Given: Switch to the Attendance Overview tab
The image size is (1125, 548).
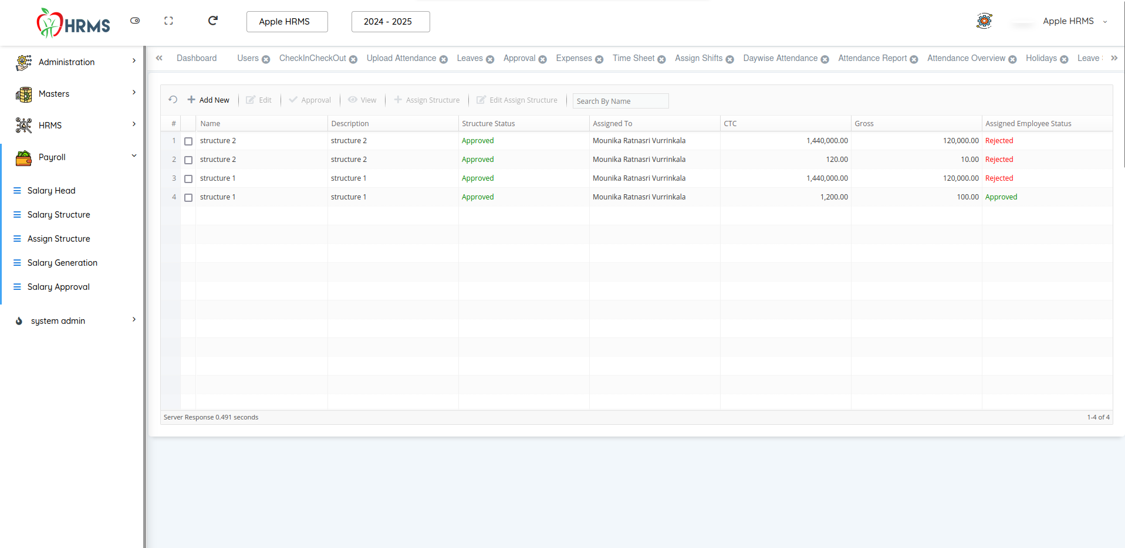Looking at the screenshot, I should (x=966, y=58).
